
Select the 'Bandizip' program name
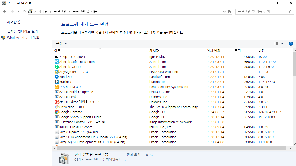pyautogui.click(x=65, y=77)
